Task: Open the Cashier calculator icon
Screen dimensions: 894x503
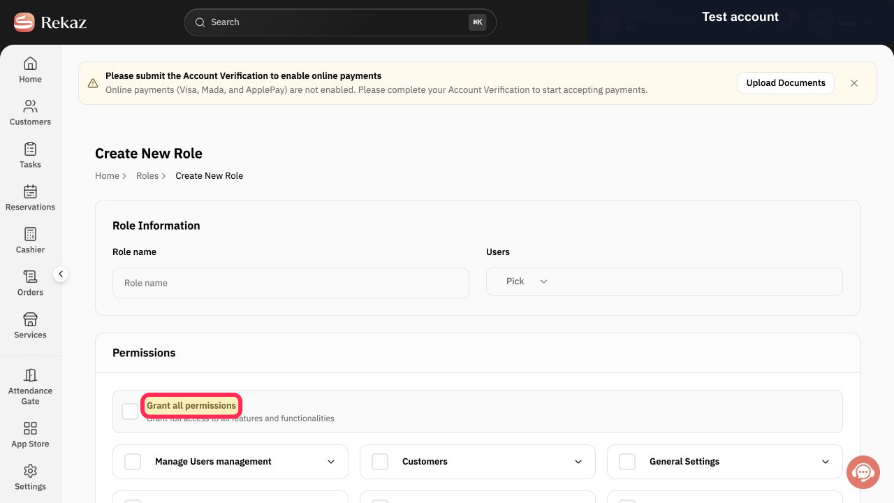Action: coord(30,234)
